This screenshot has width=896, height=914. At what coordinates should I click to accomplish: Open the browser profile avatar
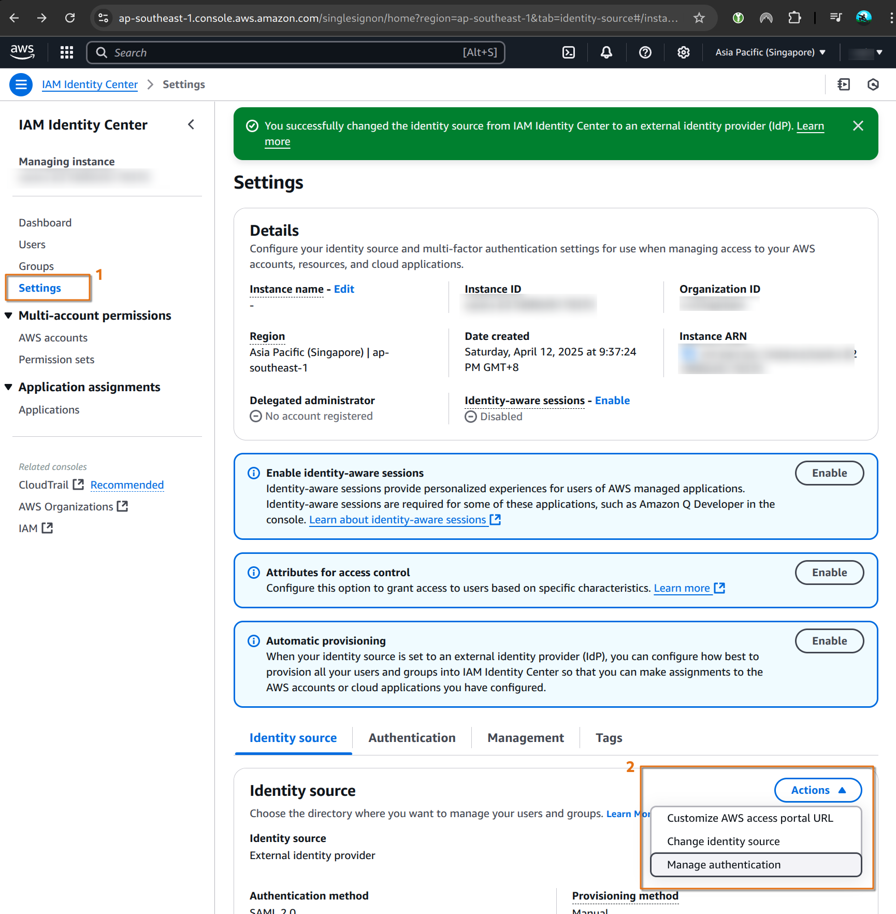(x=863, y=18)
